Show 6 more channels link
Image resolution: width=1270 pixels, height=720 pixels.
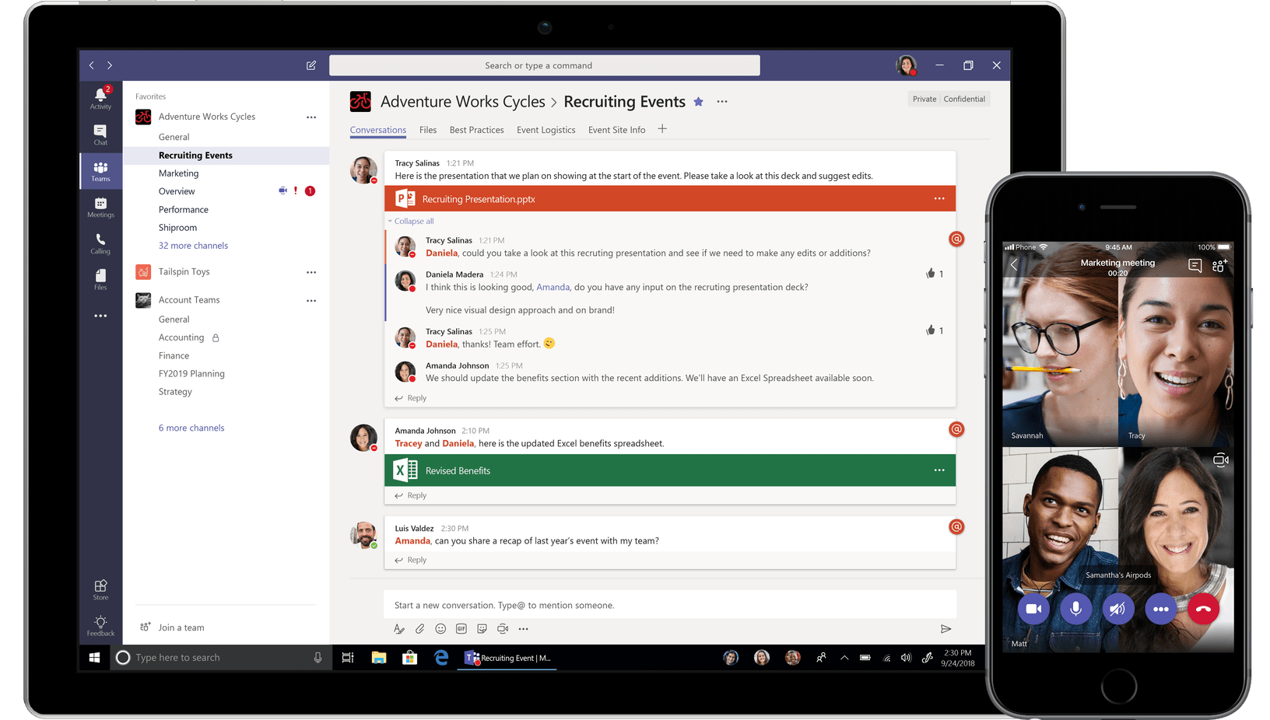pos(191,428)
